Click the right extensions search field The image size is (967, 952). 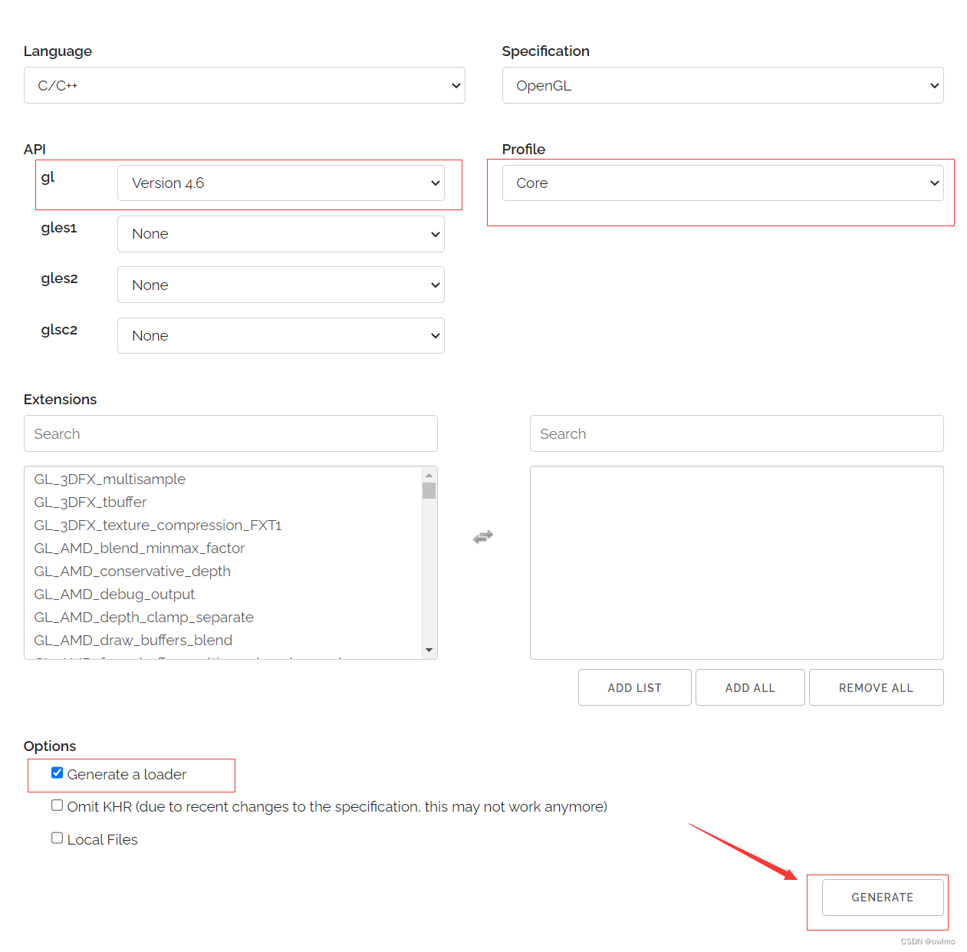click(736, 433)
